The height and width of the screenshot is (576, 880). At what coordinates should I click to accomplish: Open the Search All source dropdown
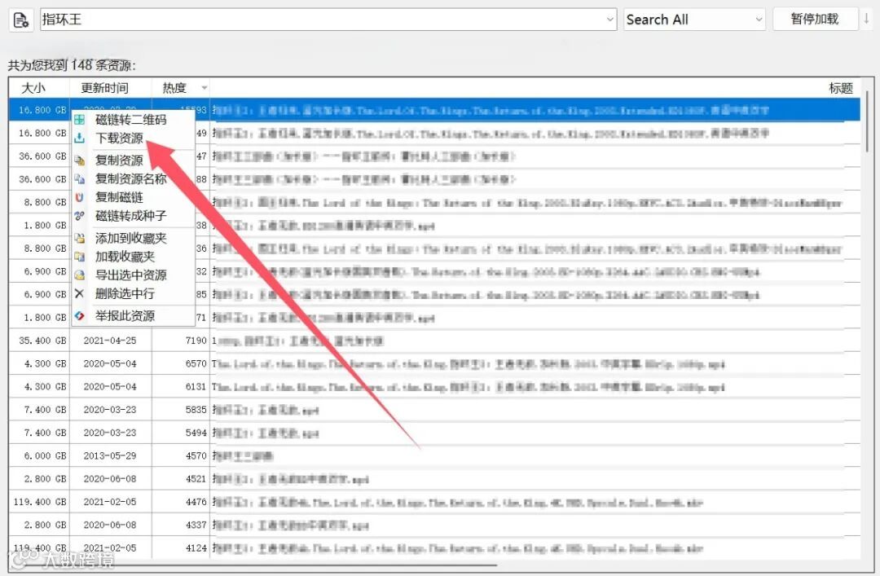pyautogui.click(x=694, y=20)
